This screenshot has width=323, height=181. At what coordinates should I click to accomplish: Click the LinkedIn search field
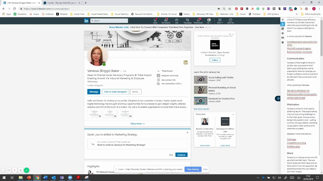109,21
